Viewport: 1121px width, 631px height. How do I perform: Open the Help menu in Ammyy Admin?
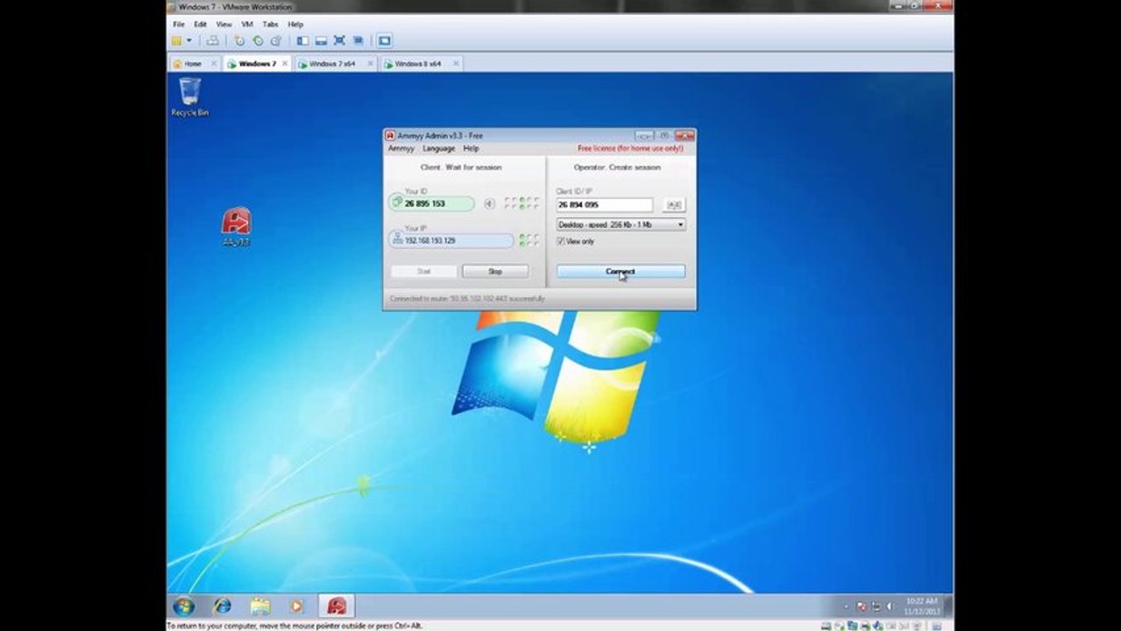coord(471,149)
